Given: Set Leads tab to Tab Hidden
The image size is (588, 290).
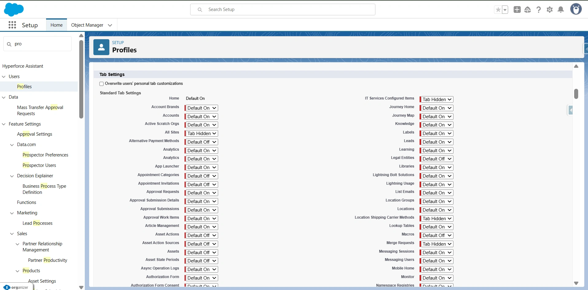Looking at the screenshot, I should (436, 142).
